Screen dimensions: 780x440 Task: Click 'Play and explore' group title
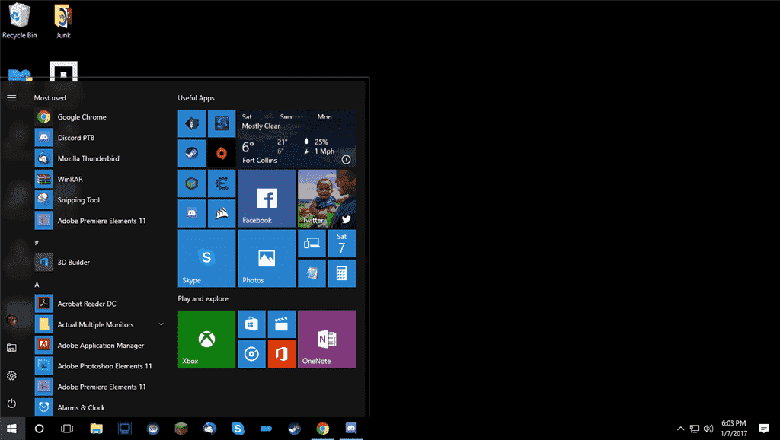(x=203, y=299)
